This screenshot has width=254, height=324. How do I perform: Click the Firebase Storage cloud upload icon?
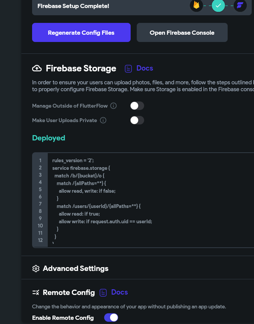pyautogui.click(x=37, y=68)
